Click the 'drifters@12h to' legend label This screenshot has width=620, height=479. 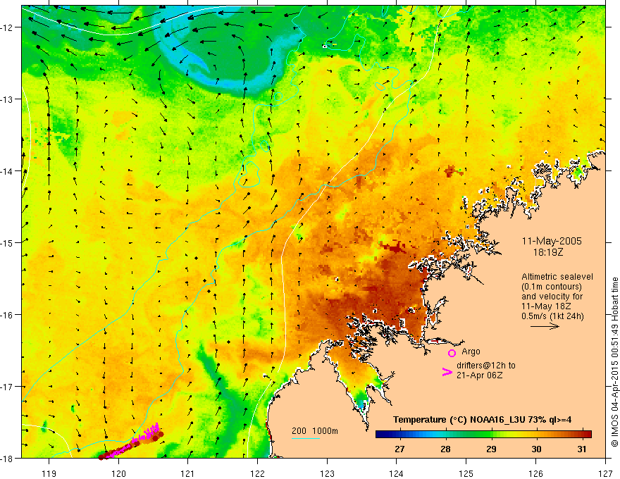486,366
